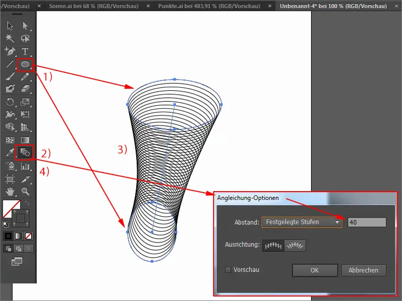Select the Ellipse tool in the toolbar
The image size is (402, 301).
coord(25,65)
